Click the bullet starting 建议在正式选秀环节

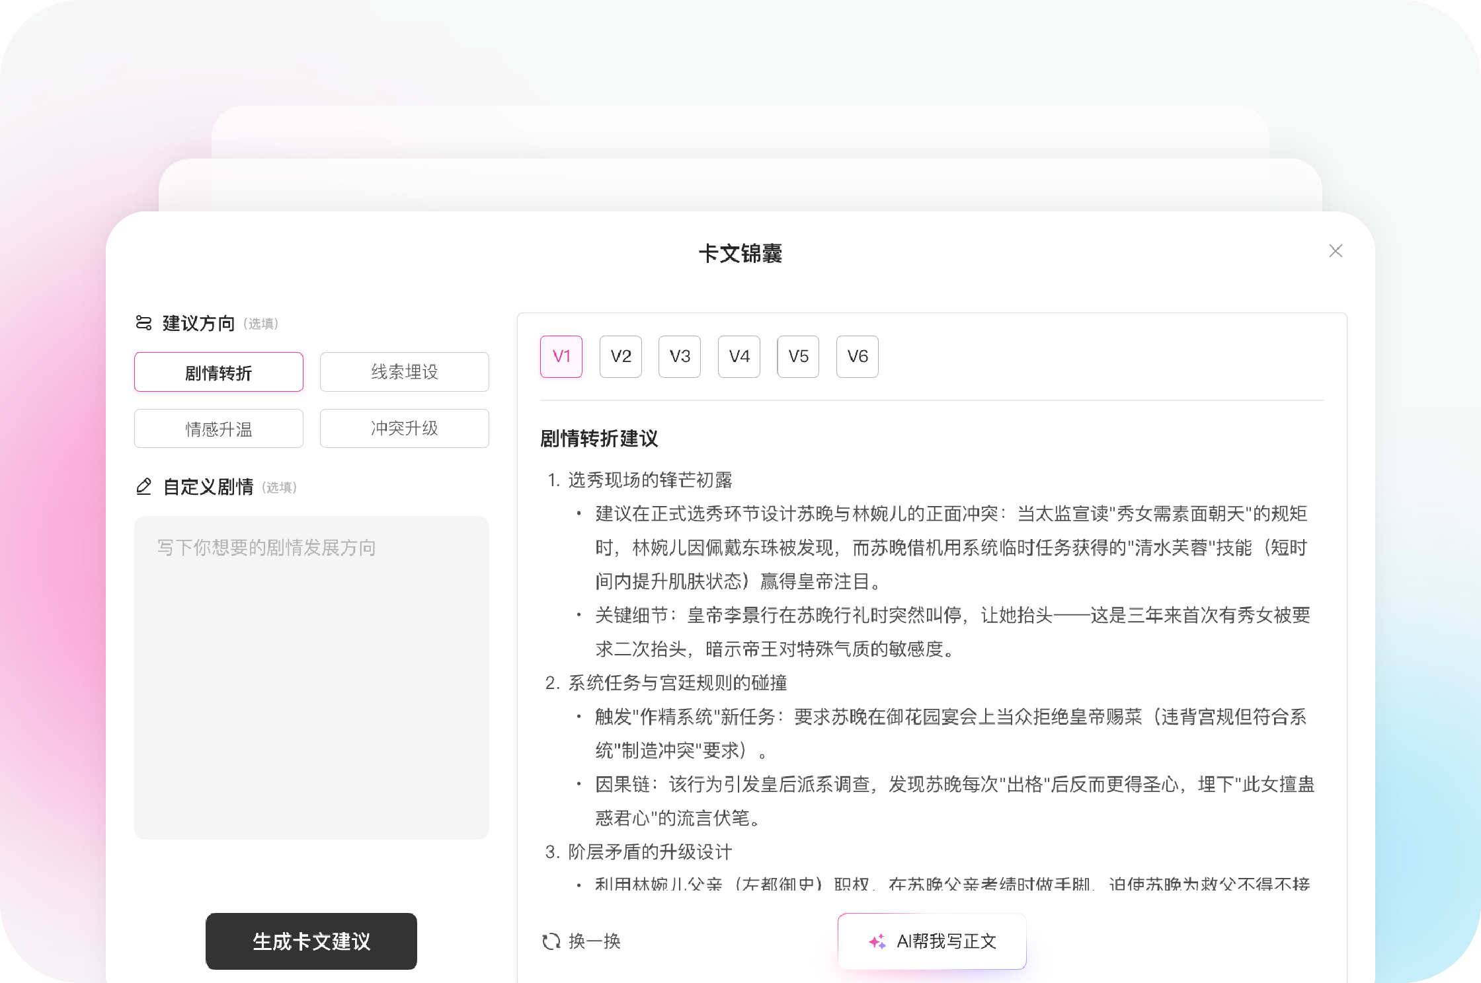951,548
